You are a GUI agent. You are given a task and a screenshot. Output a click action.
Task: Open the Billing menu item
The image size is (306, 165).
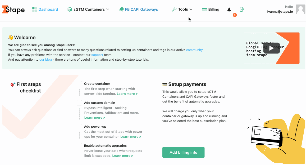coord(214,9)
